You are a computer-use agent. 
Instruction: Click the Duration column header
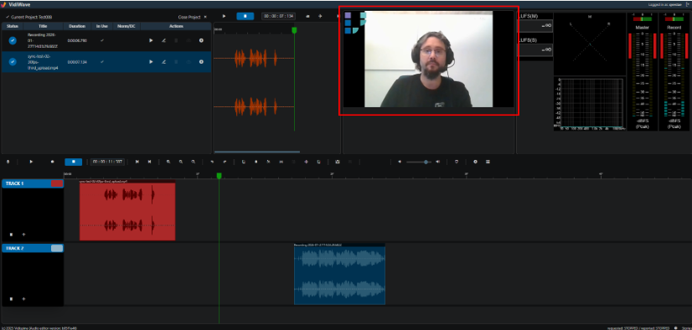pyautogui.click(x=77, y=26)
